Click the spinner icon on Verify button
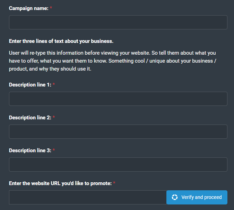 point(175,197)
